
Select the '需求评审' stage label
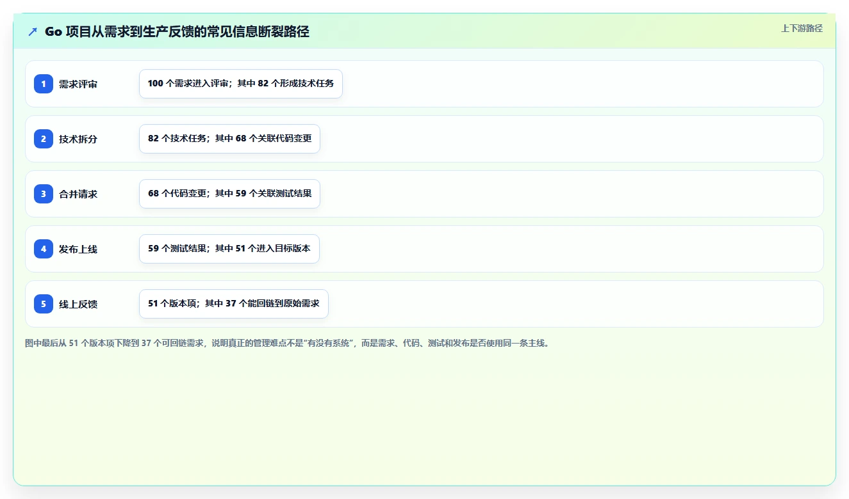tap(78, 84)
